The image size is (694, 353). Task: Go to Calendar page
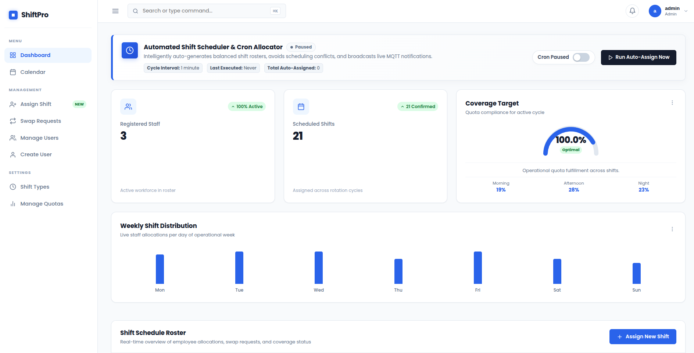[x=48, y=72]
